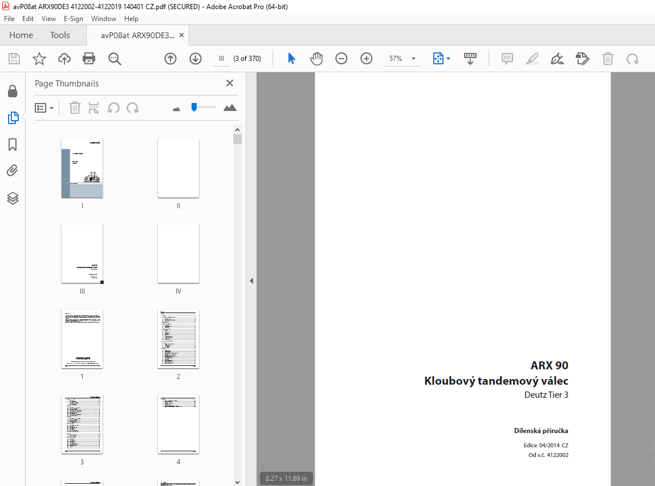Screen dimensions: 655x486
Task: Open the Help menu
Action: click(131, 19)
